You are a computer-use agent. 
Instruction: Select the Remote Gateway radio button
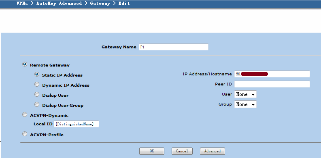[25, 64]
